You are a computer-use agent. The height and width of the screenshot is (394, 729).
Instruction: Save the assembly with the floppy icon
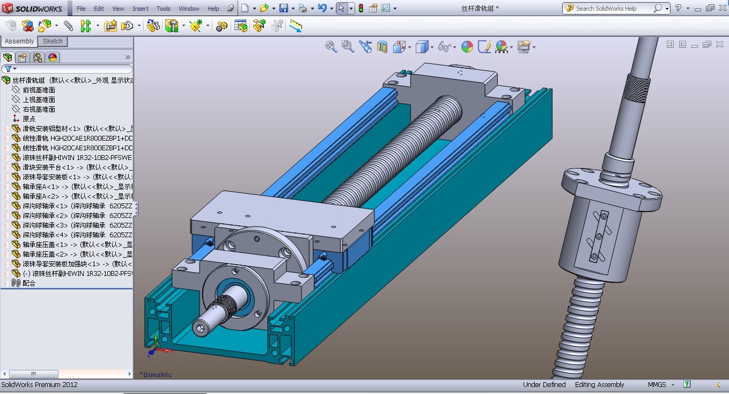pos(284,8)
